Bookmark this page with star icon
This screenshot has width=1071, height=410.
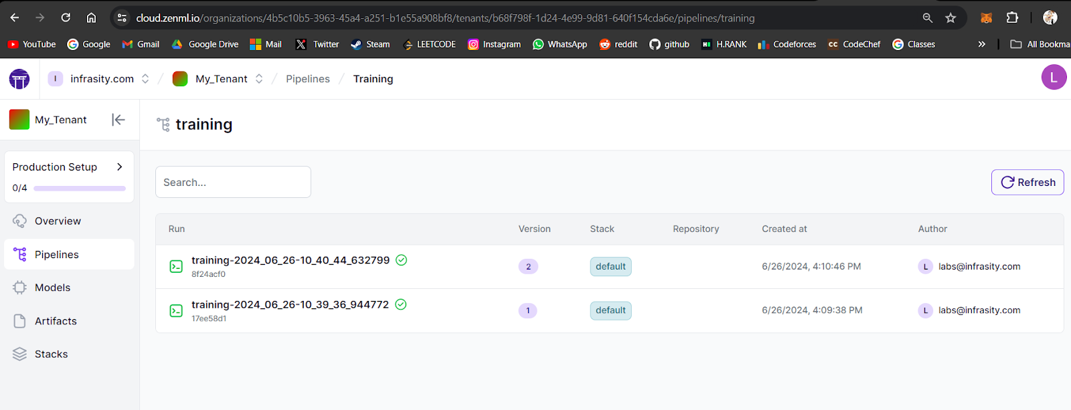click(x=951, y=18)
